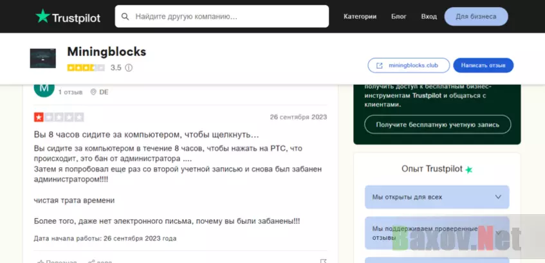The image size is (545, 263).
Task: Click the rating info icon beside 3.5
Action: 129,68
